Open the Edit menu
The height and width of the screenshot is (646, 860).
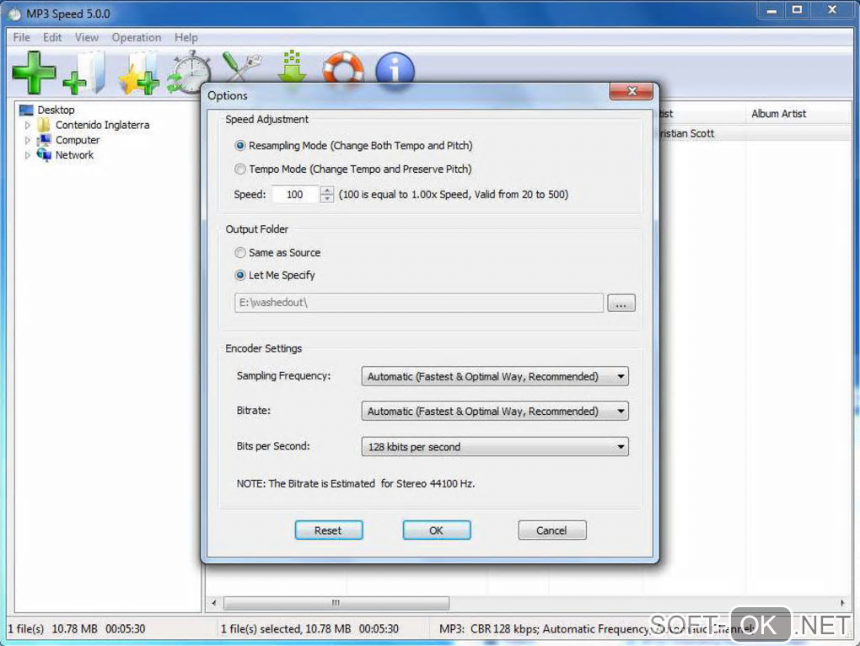[52, 37]
